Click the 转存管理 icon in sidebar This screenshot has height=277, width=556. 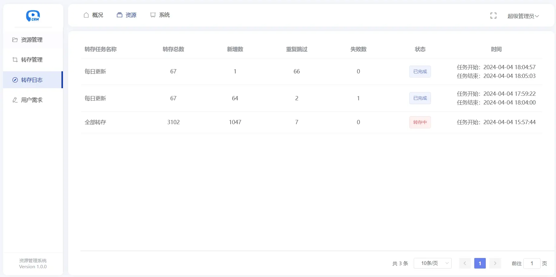tap(15, 60)
